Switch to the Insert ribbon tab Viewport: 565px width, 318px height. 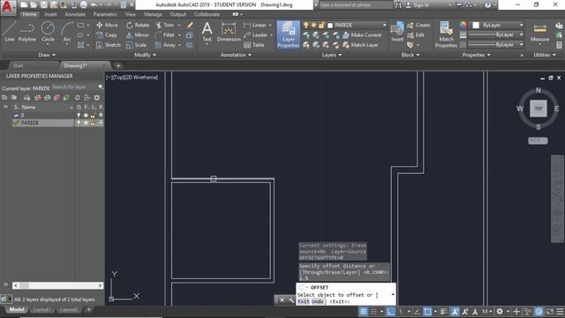50,14
